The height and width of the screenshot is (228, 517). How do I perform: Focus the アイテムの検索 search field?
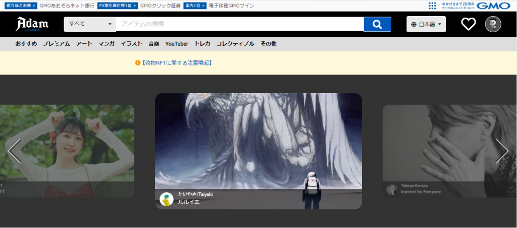tap(239, 24)
